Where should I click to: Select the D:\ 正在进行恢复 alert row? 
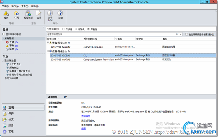point(133,55)
